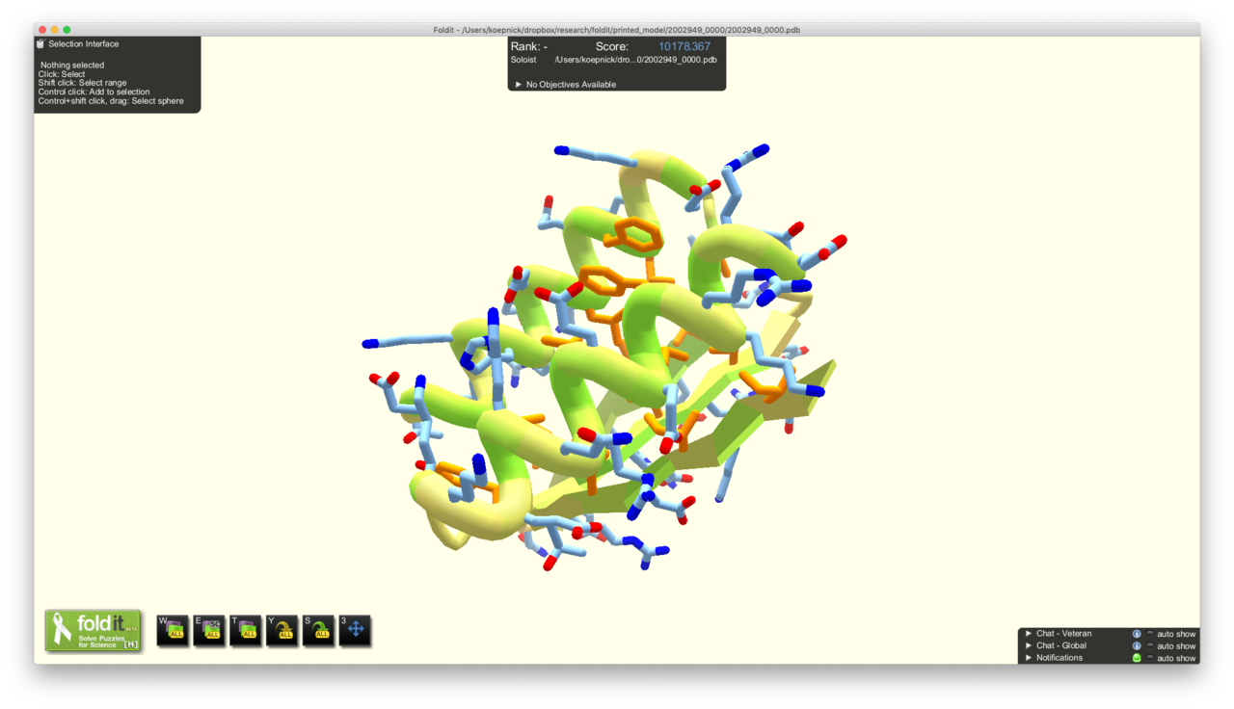Screen dimensions: 1234x709
Task: Expand the Chat - Veteran panel
Action: 1029,634
